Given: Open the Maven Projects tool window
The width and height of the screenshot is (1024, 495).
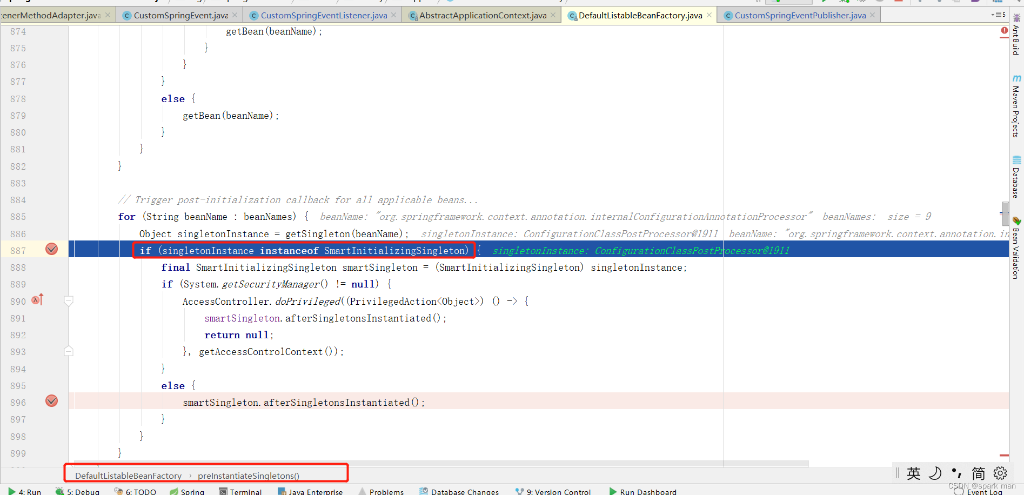Looking at the screenshot, I should click(1016, 106).
